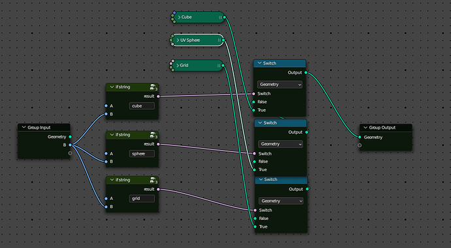Click result socket of the sphere if string node

coord(158,144)
